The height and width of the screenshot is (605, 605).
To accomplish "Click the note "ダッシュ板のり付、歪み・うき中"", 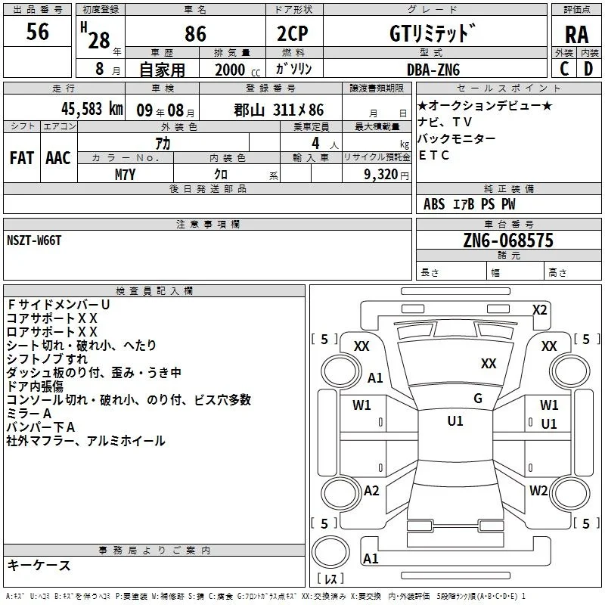I will [x=94, y=373].
